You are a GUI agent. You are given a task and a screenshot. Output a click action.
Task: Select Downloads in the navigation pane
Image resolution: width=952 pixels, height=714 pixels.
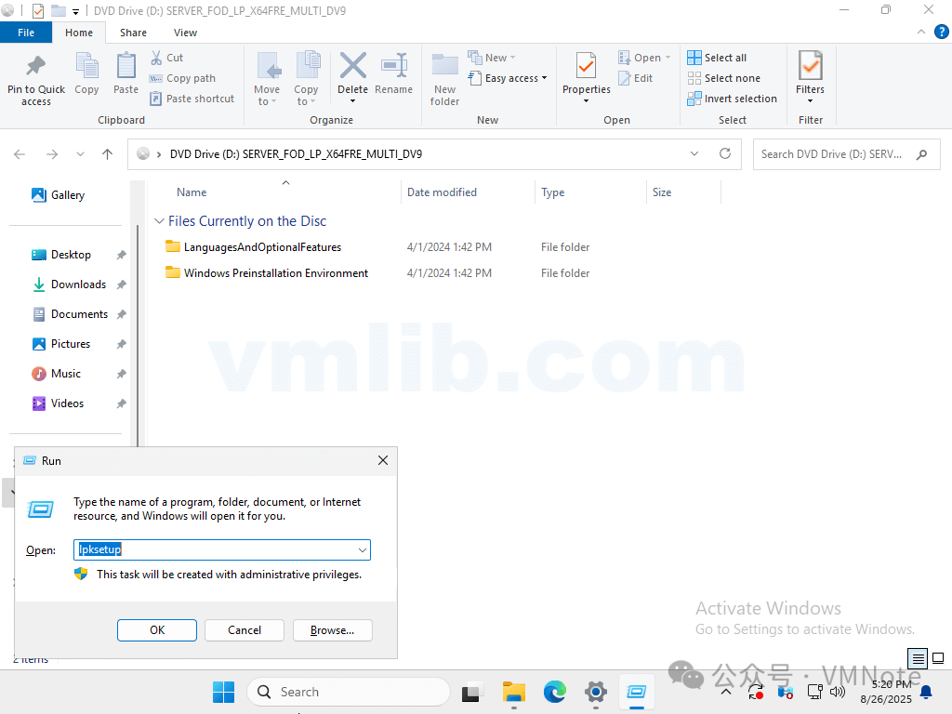(78, 284)
